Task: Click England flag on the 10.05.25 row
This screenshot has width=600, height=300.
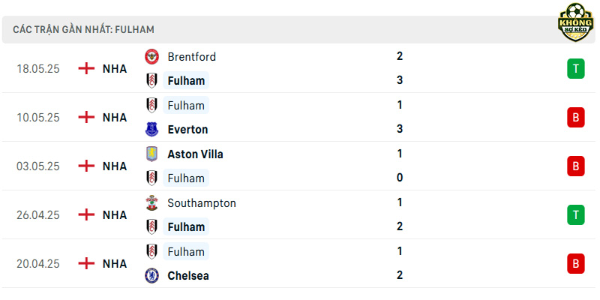Action: (x=86, y=117)
